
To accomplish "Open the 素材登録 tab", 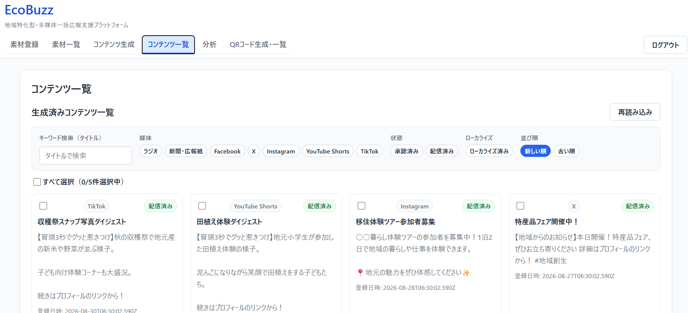I will [x=24, y=45].
